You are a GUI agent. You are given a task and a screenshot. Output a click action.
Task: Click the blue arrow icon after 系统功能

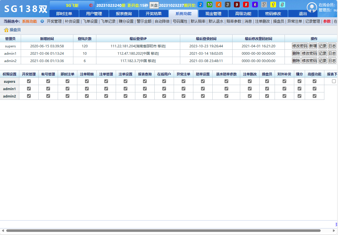(x=42, y=21)
